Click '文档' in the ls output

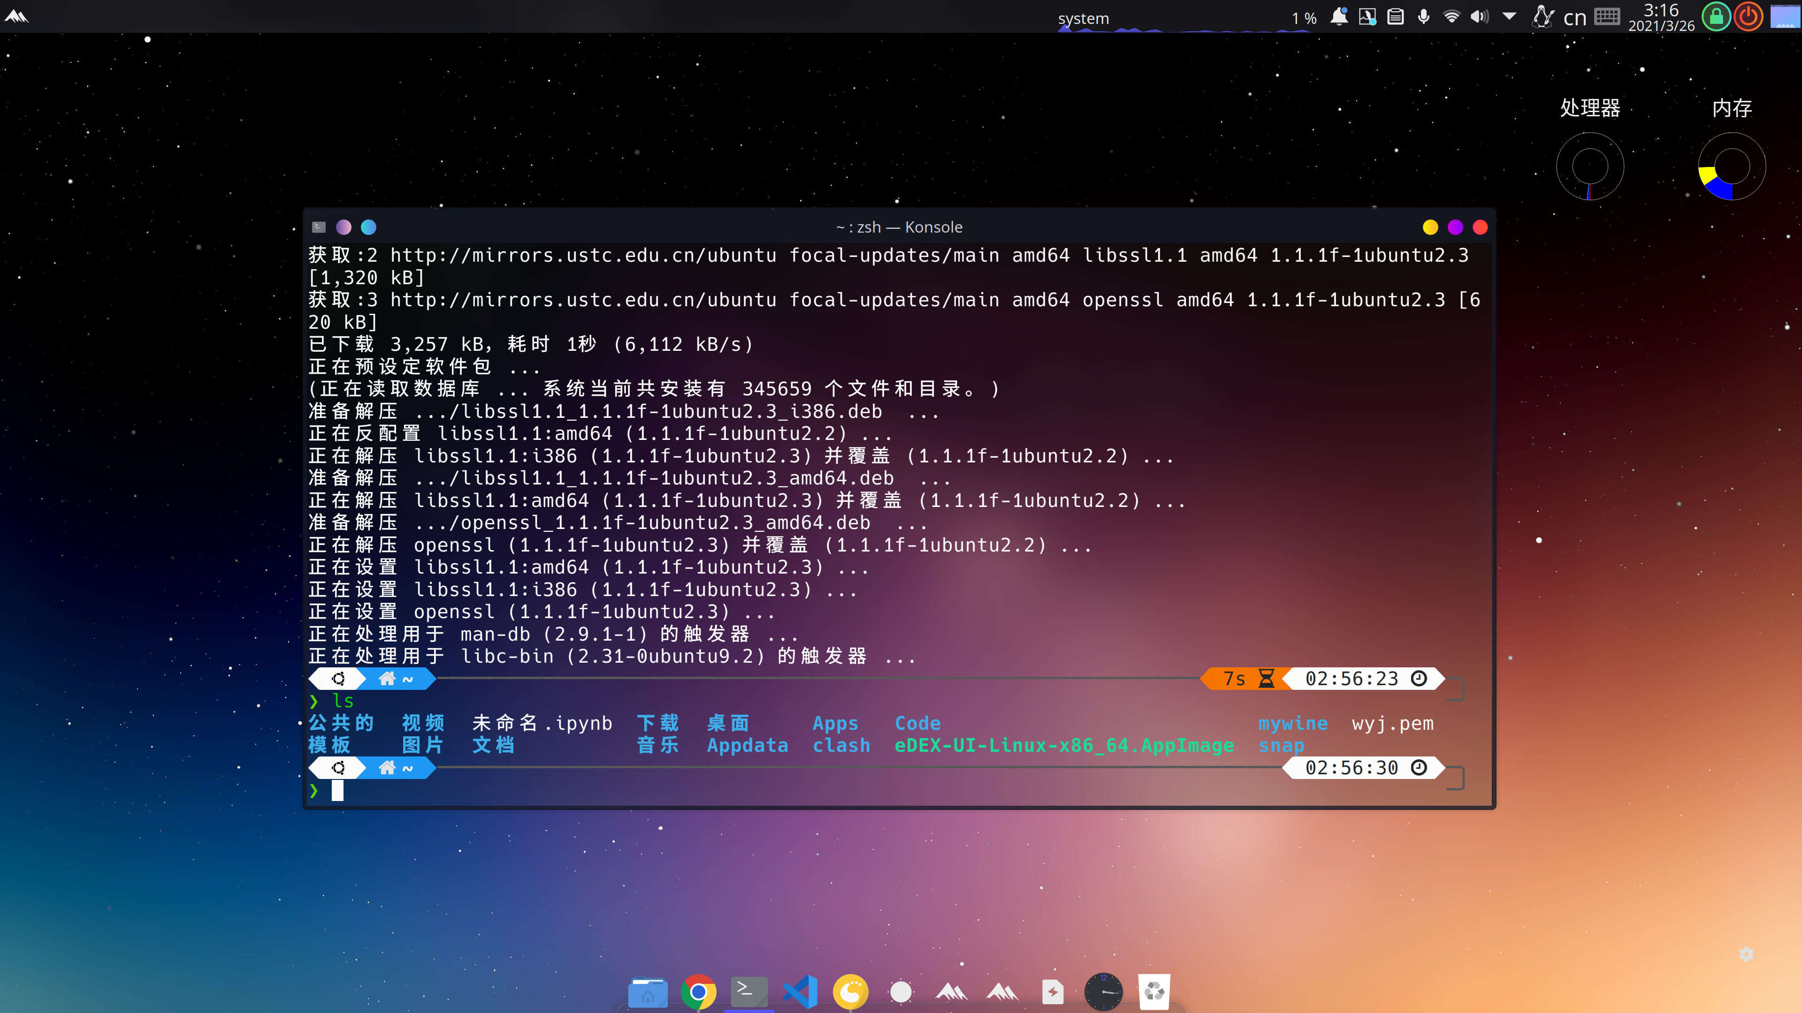pyautogui.click(x=494, y=745)
